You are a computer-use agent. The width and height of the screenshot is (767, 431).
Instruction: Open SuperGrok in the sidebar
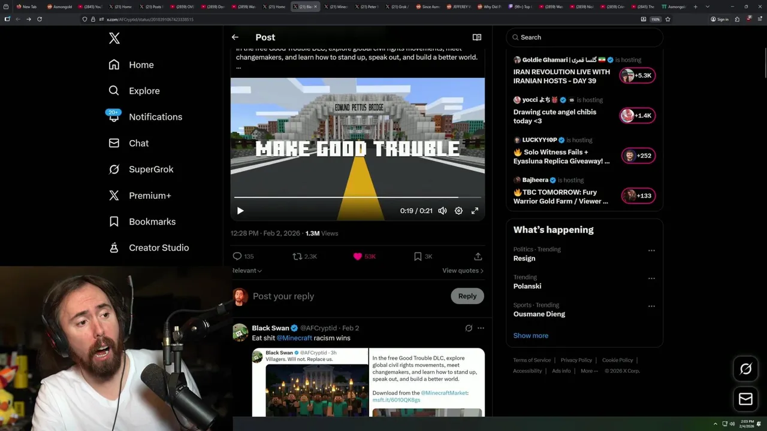pos(141,169)
